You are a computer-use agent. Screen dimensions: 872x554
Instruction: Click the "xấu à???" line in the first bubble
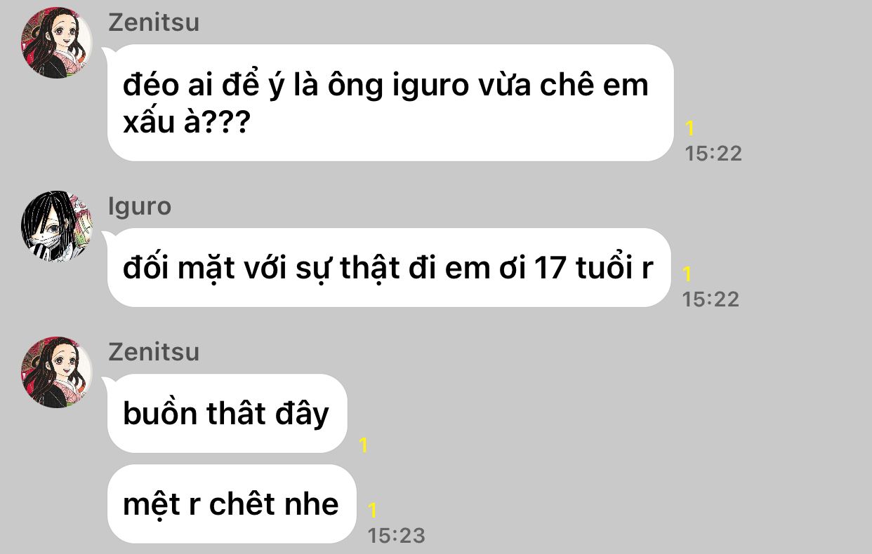(x=187, y=125)
